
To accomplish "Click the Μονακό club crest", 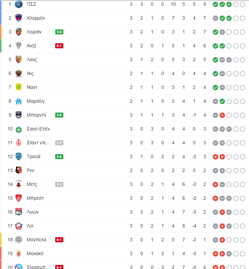I will (19, 253).
